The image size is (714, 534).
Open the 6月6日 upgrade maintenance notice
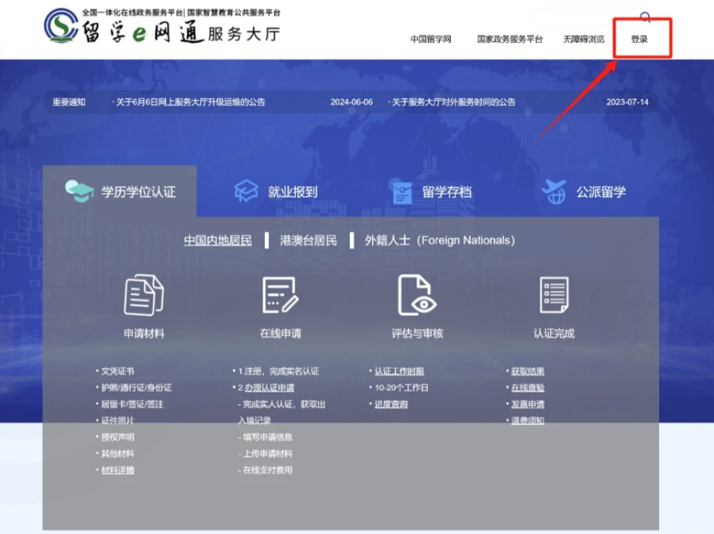[x=191, y=102]
